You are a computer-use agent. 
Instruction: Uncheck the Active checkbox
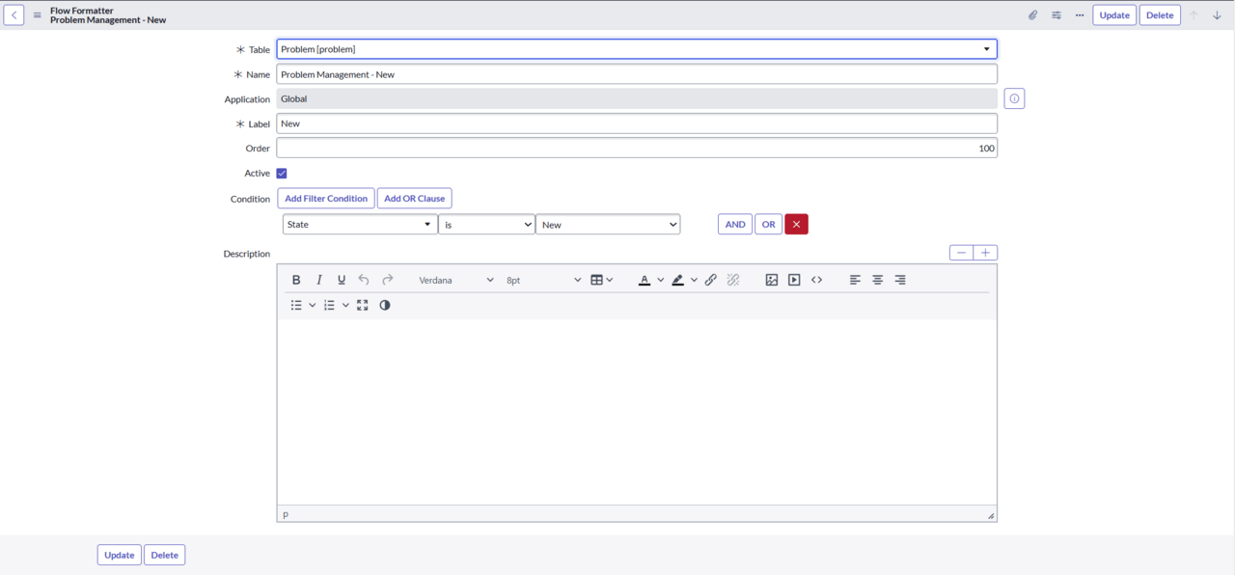click(282, 174)
